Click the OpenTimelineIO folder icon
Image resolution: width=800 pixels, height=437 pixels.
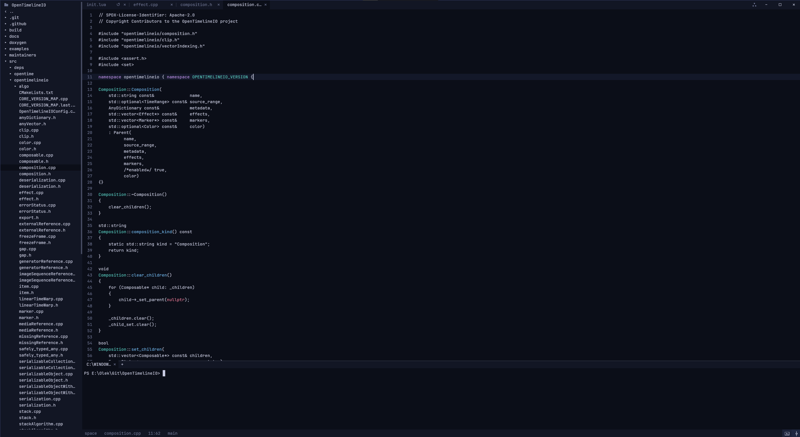pos(6,5)
